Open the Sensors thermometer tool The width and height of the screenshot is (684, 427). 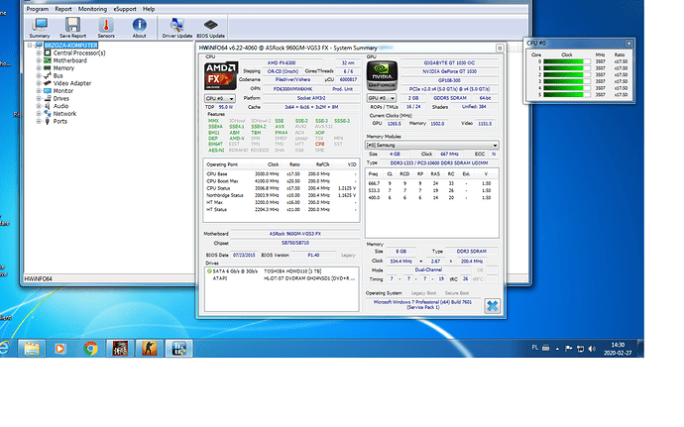click(106, 28)
